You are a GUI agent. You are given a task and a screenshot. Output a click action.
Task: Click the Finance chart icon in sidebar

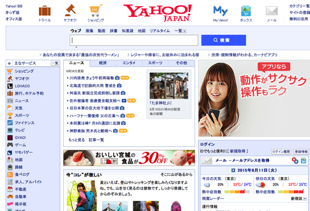point(10,123)
